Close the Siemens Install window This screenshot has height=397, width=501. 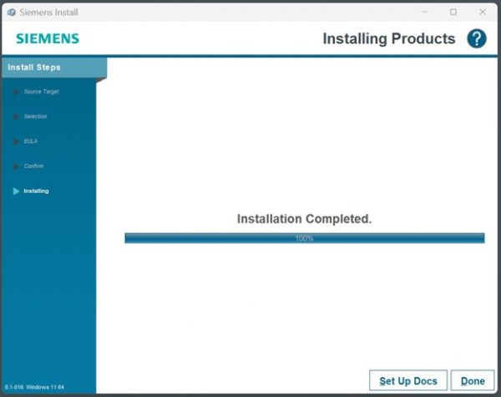[483, 13]
